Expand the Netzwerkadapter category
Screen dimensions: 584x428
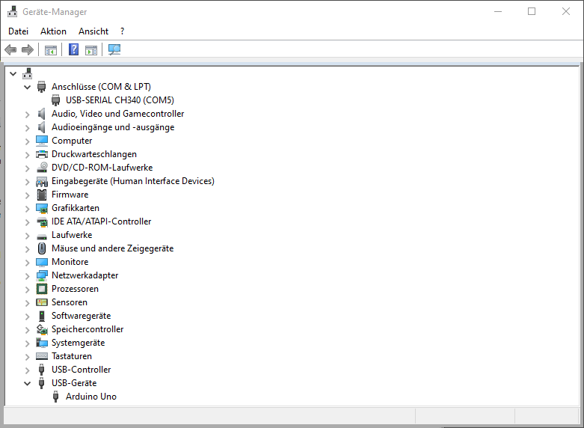click(x=27, y=276)
